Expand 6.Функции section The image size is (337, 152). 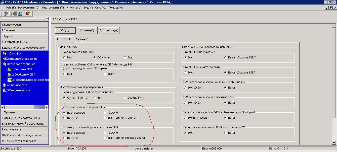(24, 112)
